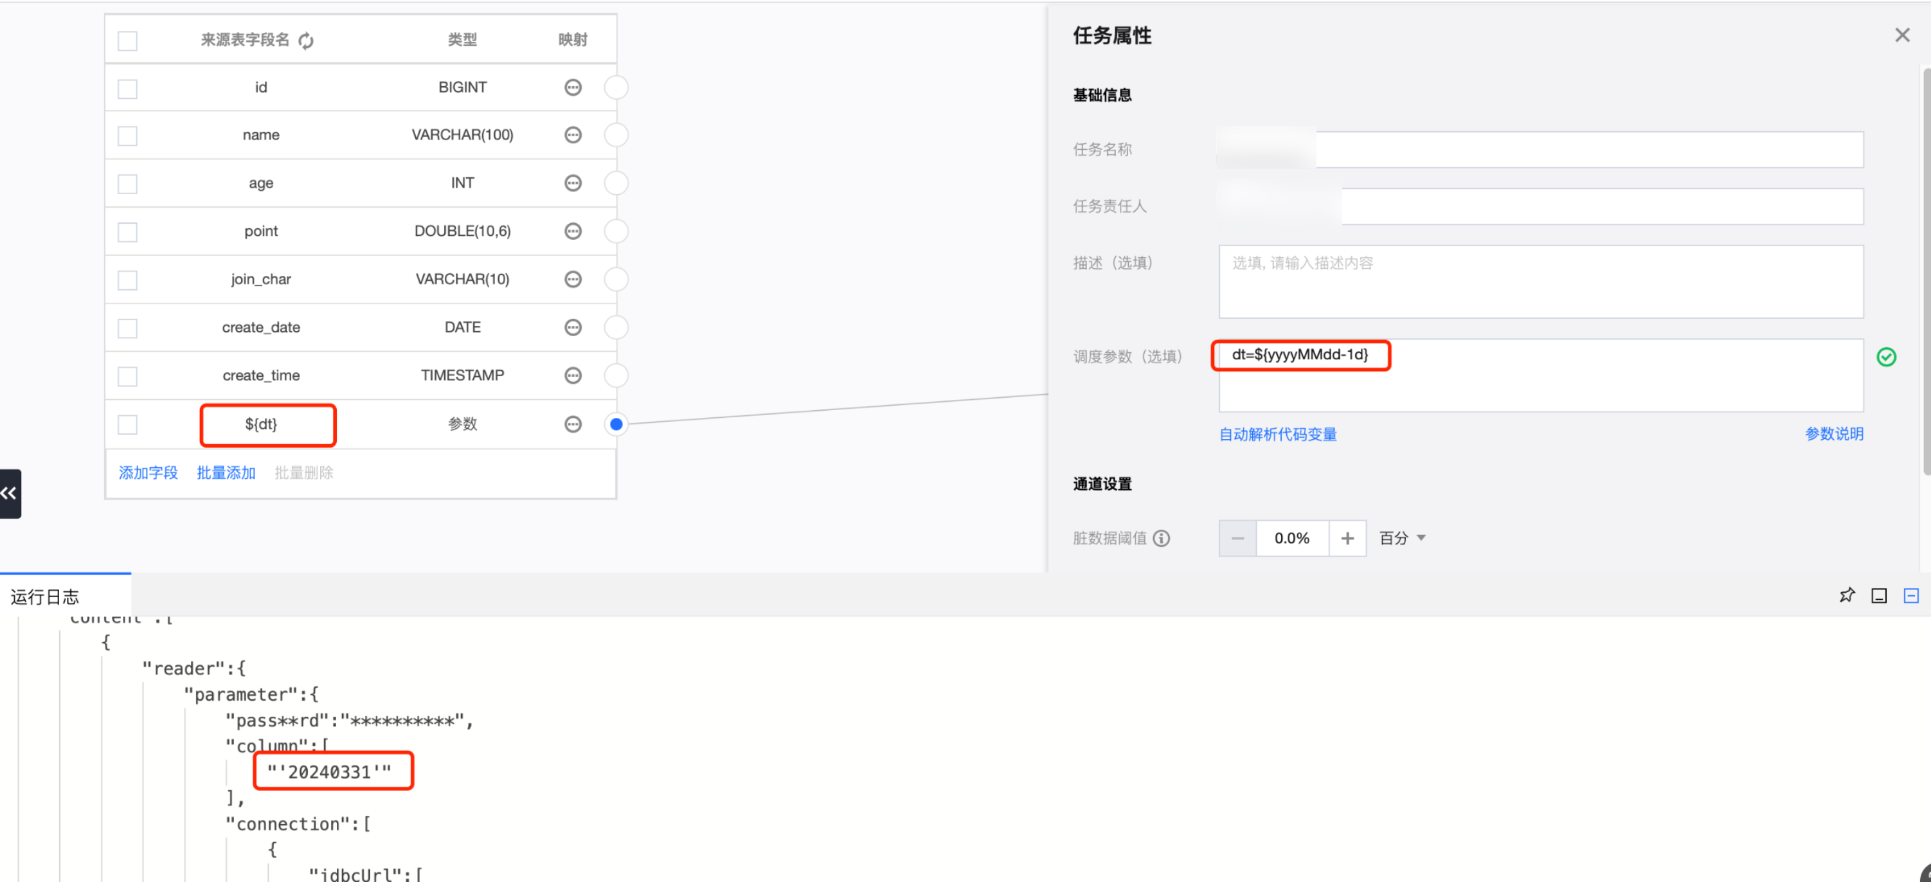1931x882 pixels.
Task: Click the 批量添加 link
Action: point(226,473)
